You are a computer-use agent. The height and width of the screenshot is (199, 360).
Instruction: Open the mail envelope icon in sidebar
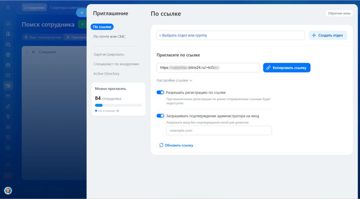click(x=8, y=96)
